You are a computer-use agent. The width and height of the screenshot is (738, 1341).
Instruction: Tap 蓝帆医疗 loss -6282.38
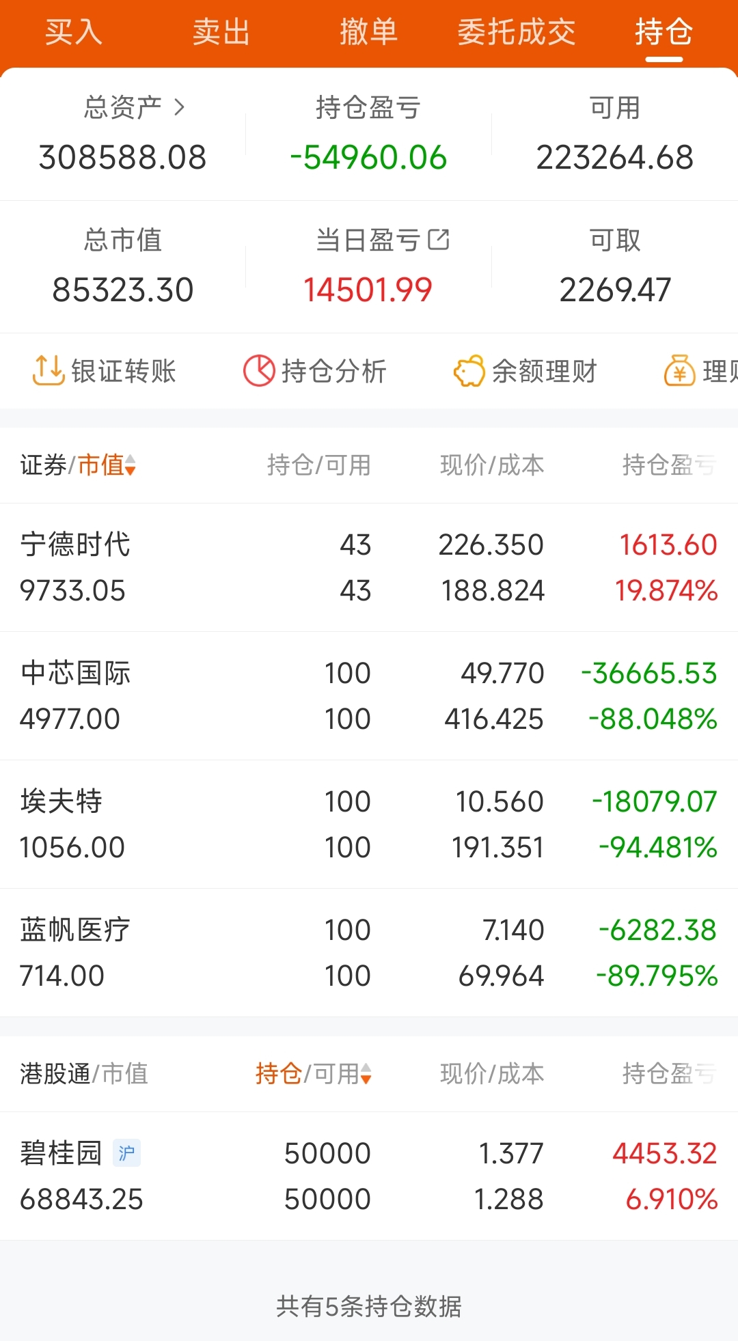tap(657, 930)
